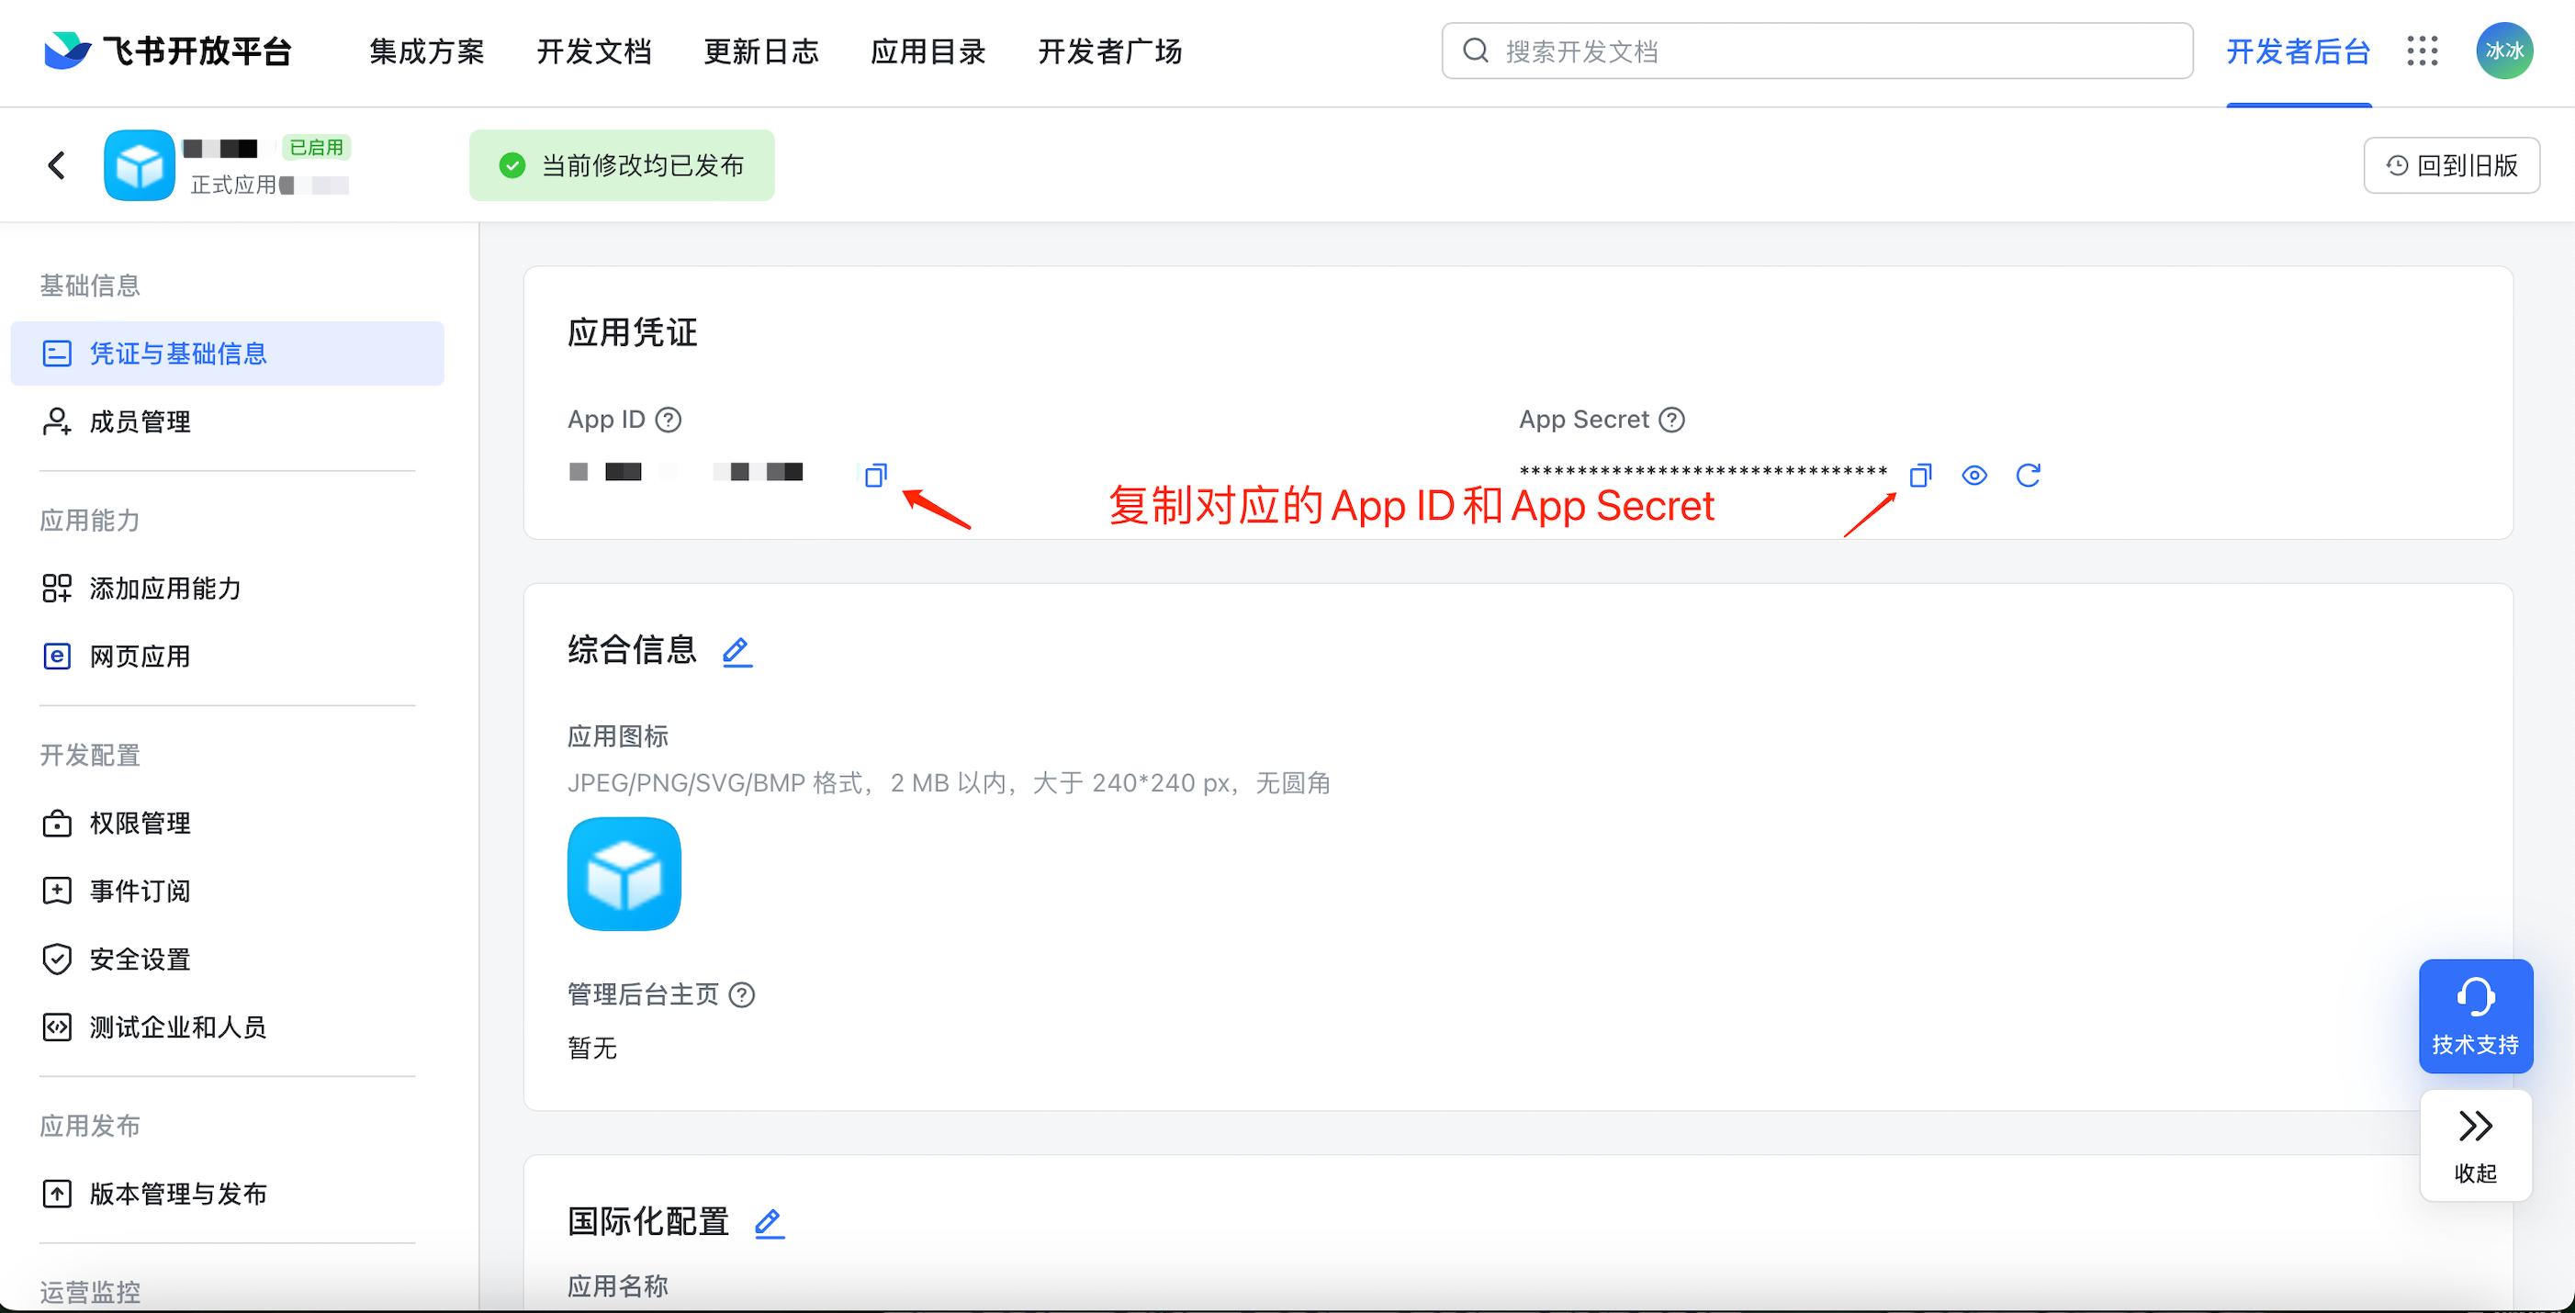Image resolution: width=2575 pixels, height=1313 pixels.
Task: Go to 开发者后台 tab
Action: 2298,51
